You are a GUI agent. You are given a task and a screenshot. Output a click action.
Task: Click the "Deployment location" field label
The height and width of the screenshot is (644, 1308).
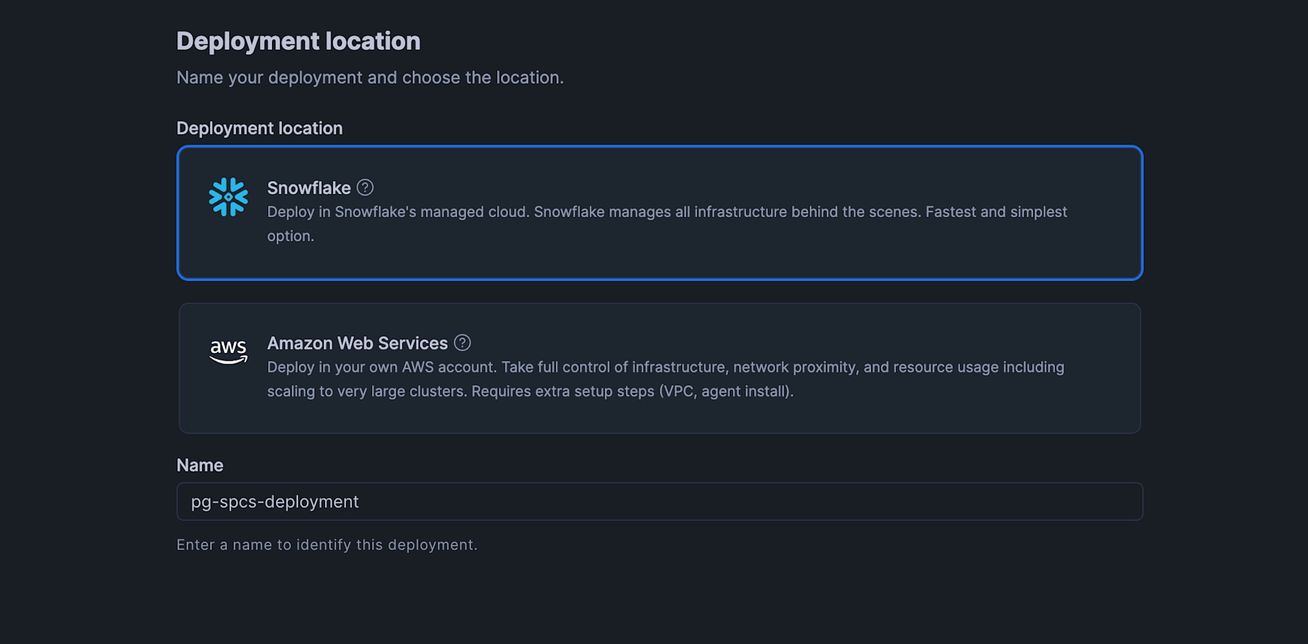click(260, 128)
